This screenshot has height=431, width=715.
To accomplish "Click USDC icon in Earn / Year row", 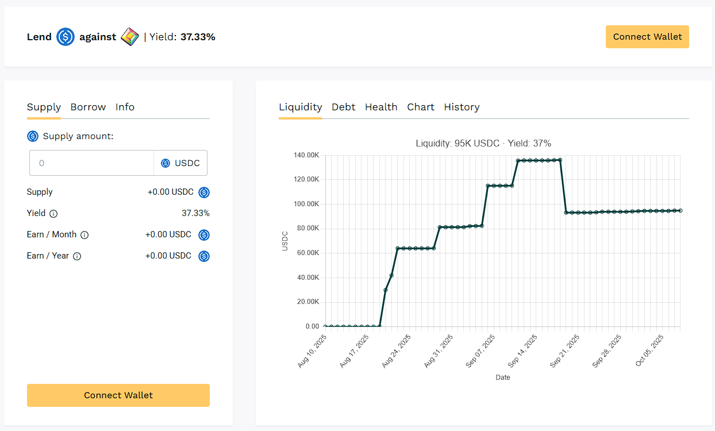I will tap(204, 256).
